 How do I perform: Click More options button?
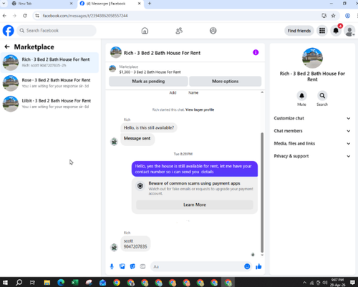[226, 82]
